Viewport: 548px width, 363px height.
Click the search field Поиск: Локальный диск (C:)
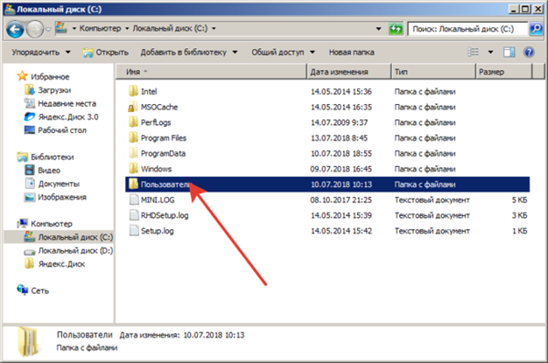pos(467,29)
